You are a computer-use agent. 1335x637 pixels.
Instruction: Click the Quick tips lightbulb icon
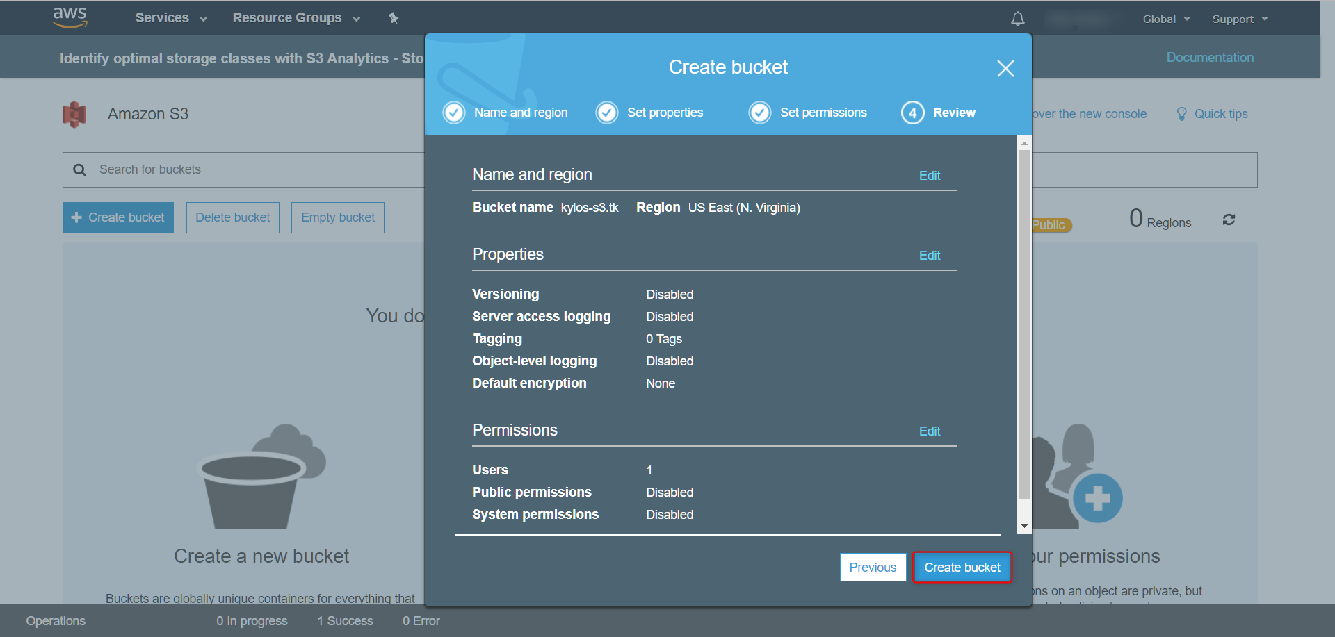pyautogui.click(x=1181, y=114)
